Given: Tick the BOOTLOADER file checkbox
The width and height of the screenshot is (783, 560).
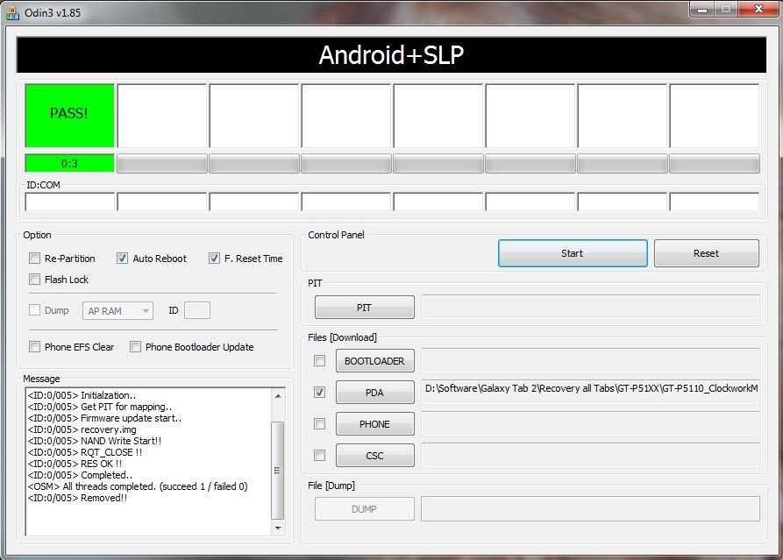Looking at the screenshot, I should point(319,360).
